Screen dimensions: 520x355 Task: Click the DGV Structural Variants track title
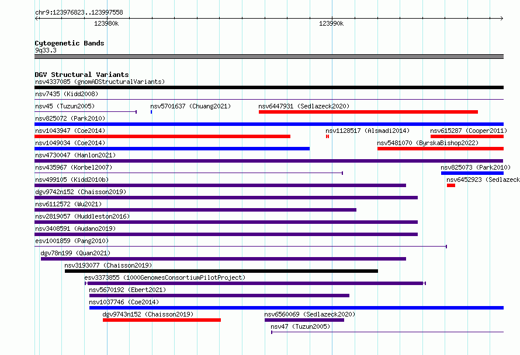[x=82, y=75]
